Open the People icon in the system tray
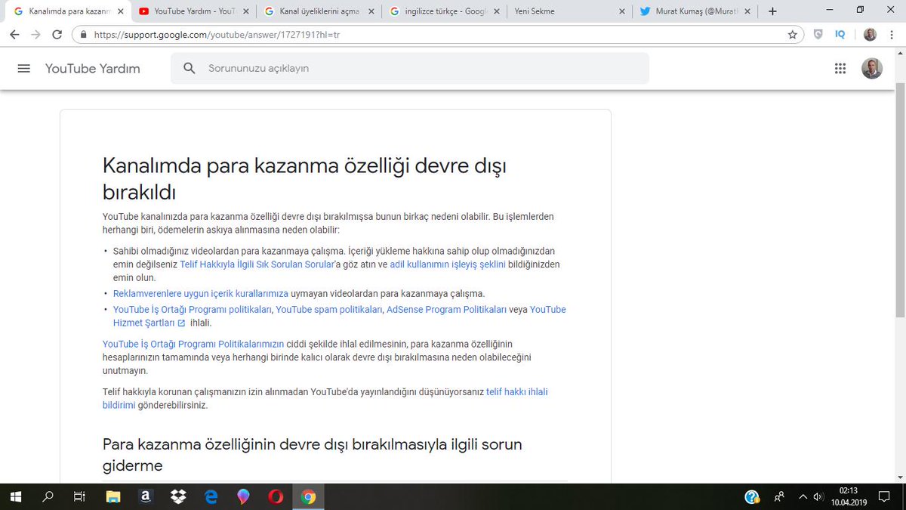 [778, 496]
